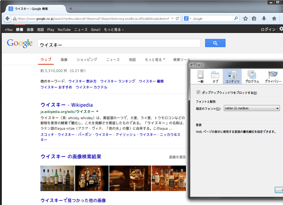Image resolution: width=283 pixels, height=205 pixels.
Task: Open +You in the Google top bar
Action: 9,30
